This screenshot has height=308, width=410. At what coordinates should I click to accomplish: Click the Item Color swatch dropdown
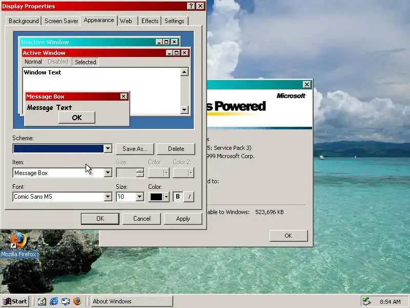[x=159, y=173]
